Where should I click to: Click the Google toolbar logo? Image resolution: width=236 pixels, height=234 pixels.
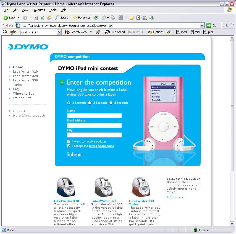coord(9,32)
